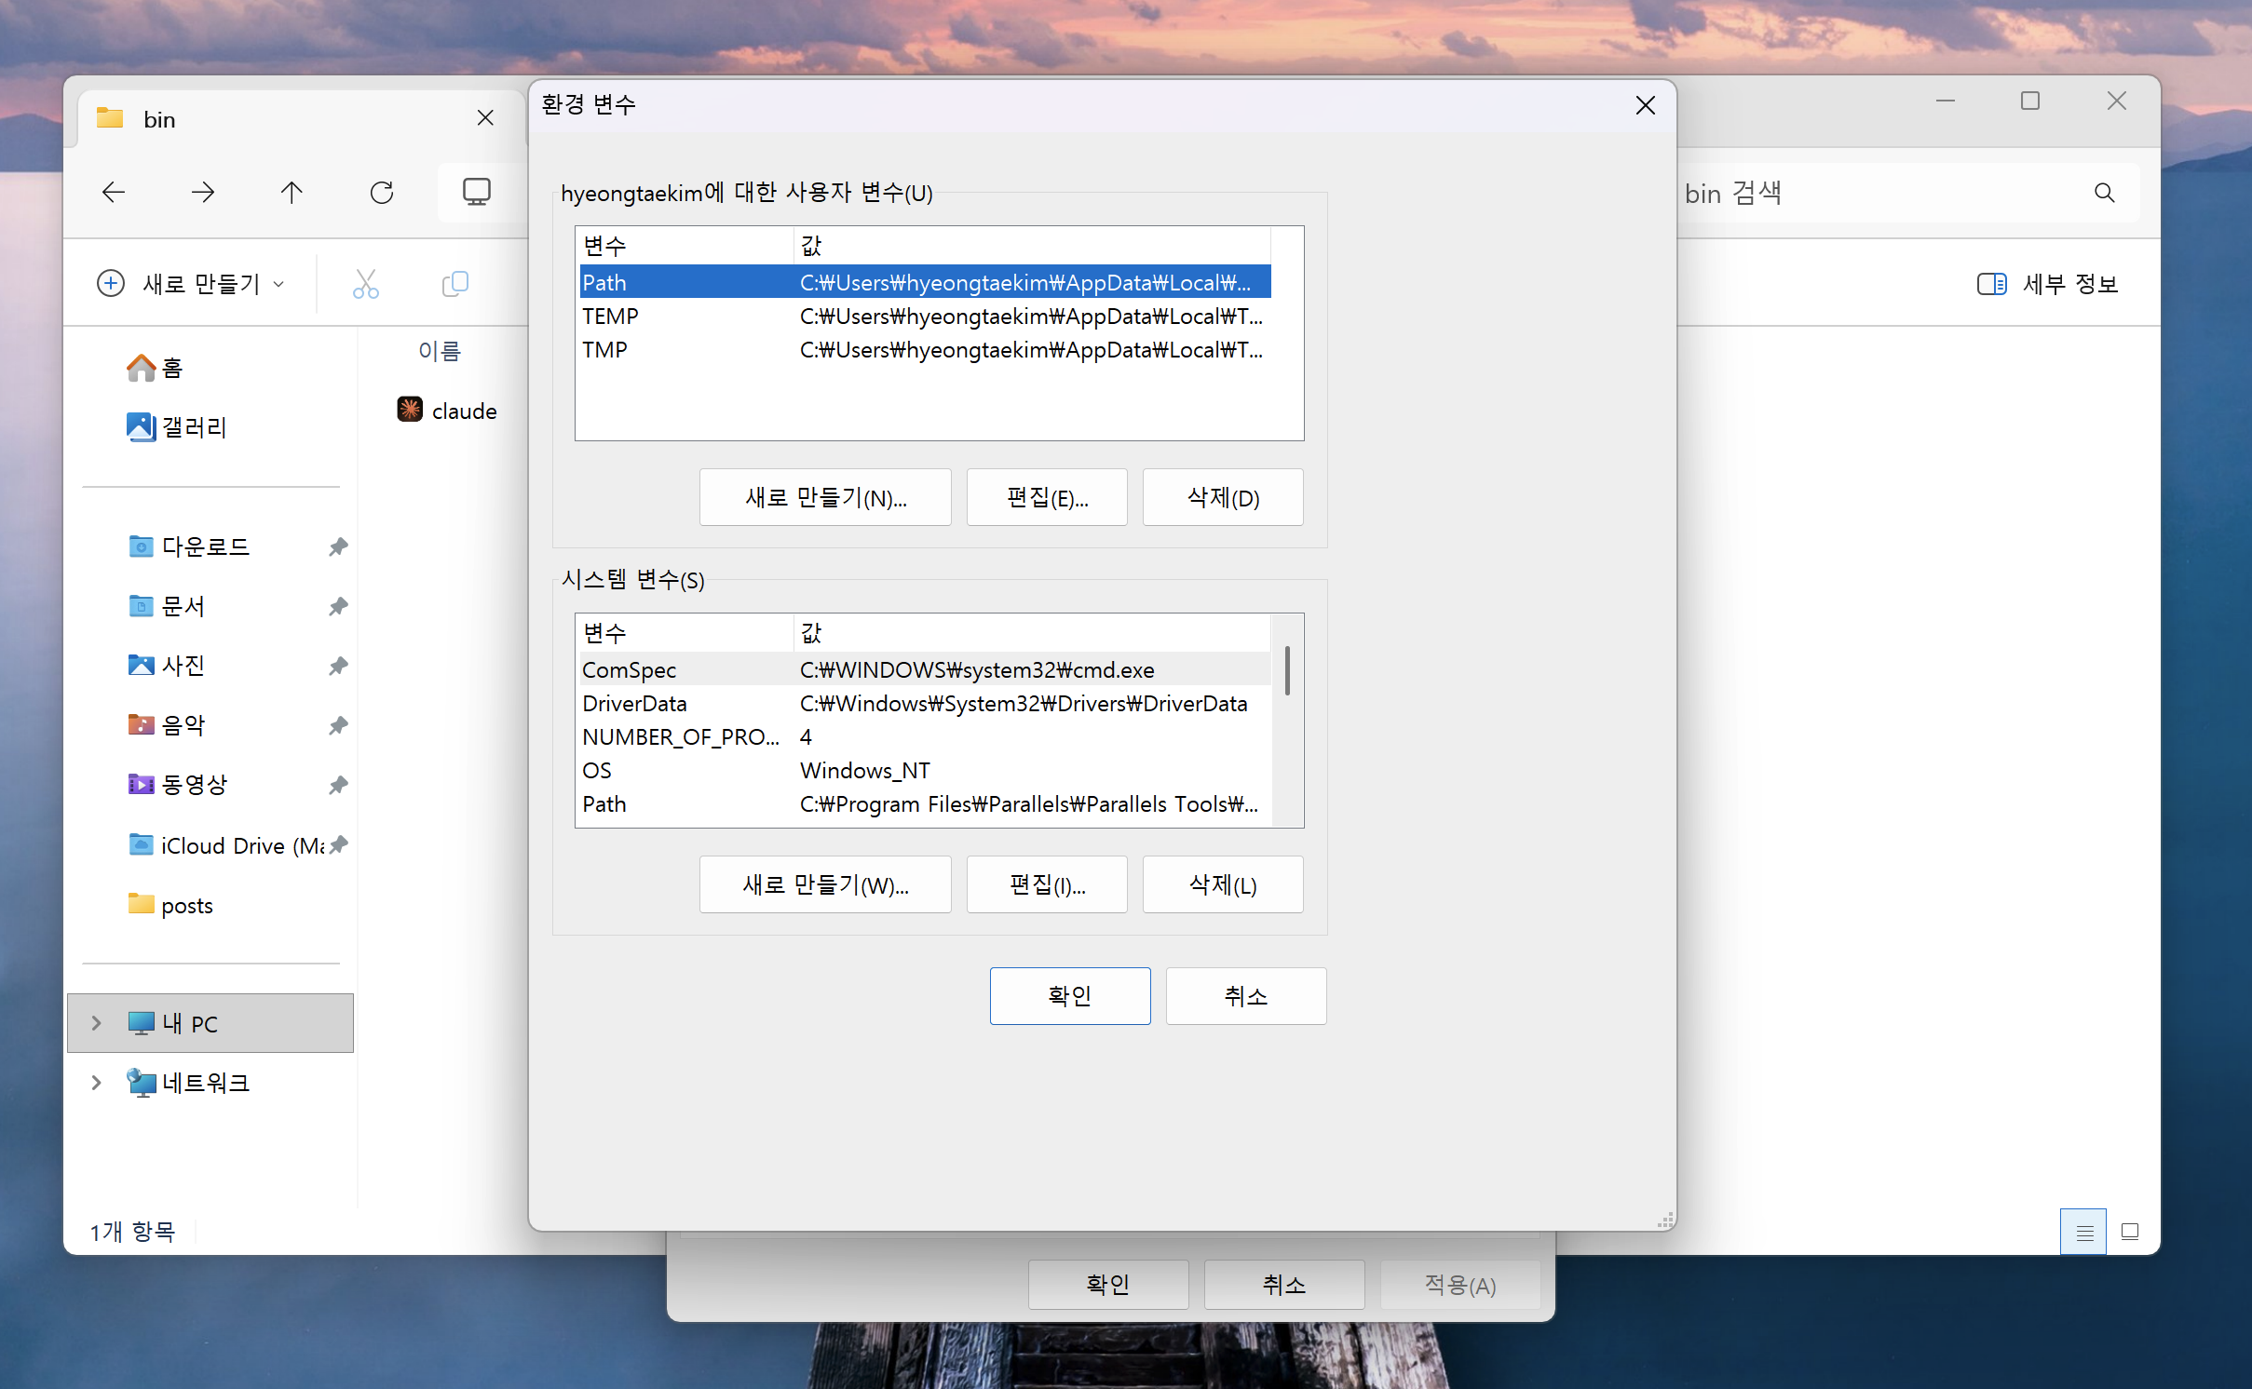Close the 환경 변수 dialog window
Viewport: 2252px width, 1389px height.
point(1646,105)
